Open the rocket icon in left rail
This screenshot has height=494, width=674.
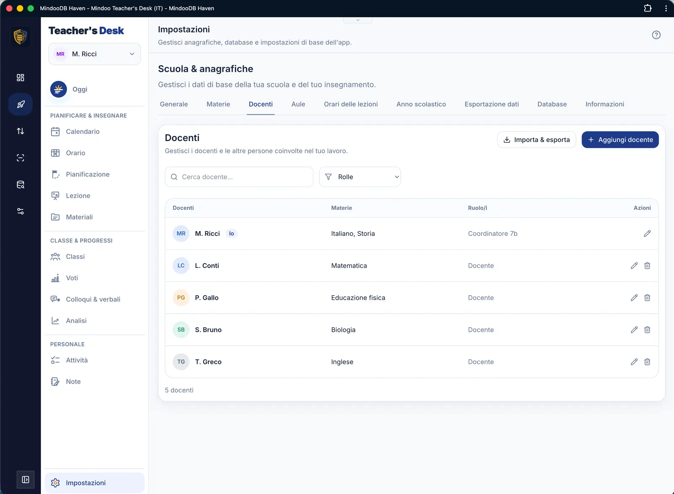[x=20, y=104]
